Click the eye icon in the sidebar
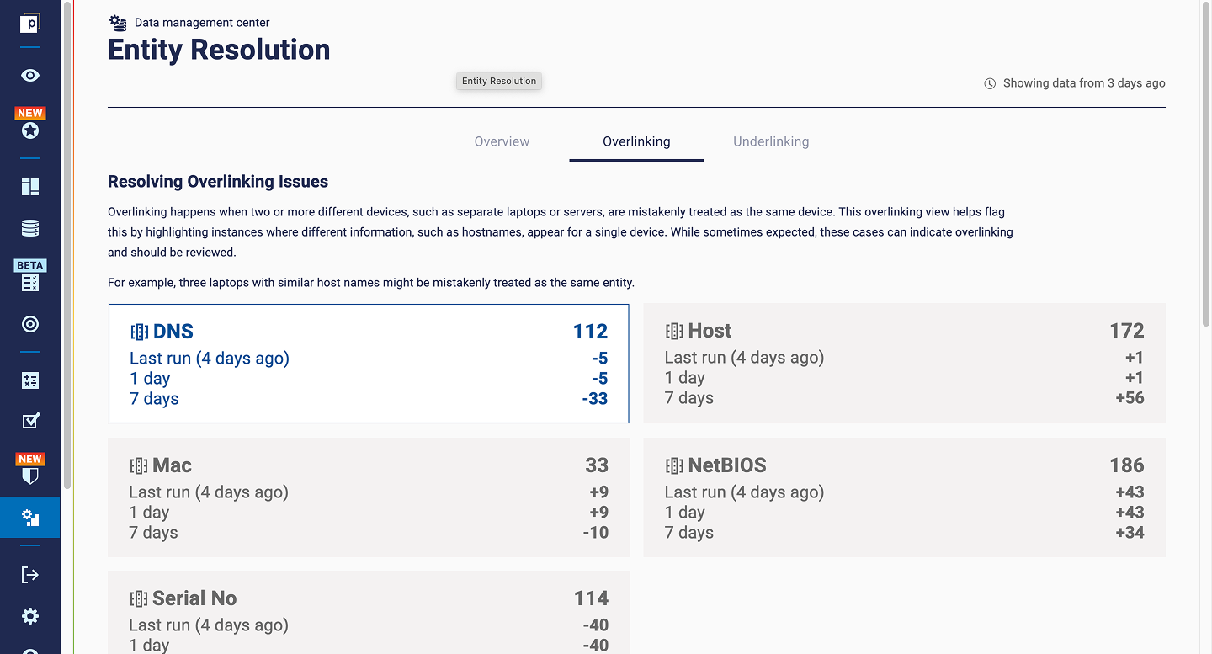Image resolution: width=1212 pixels, height=654 pixels. [x=30, y=76]
